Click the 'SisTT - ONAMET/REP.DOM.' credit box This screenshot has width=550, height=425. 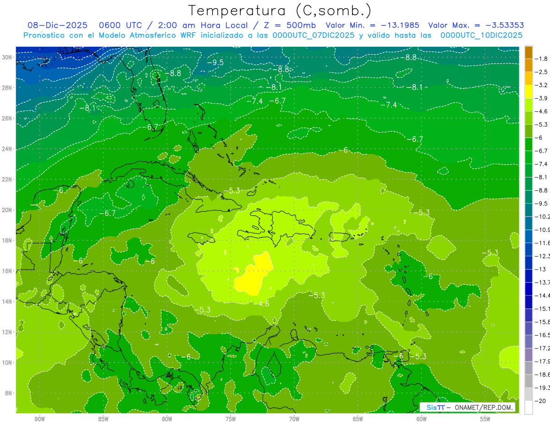[467, 407]
